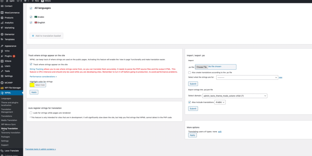Open the Templates folder icon

tap(2, 39)
